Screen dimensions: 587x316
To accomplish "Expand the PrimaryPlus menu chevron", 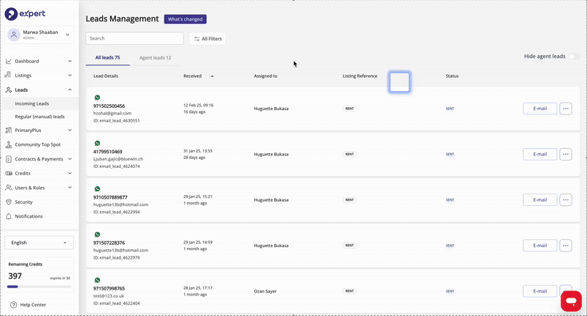I will [x=70, y=131].
